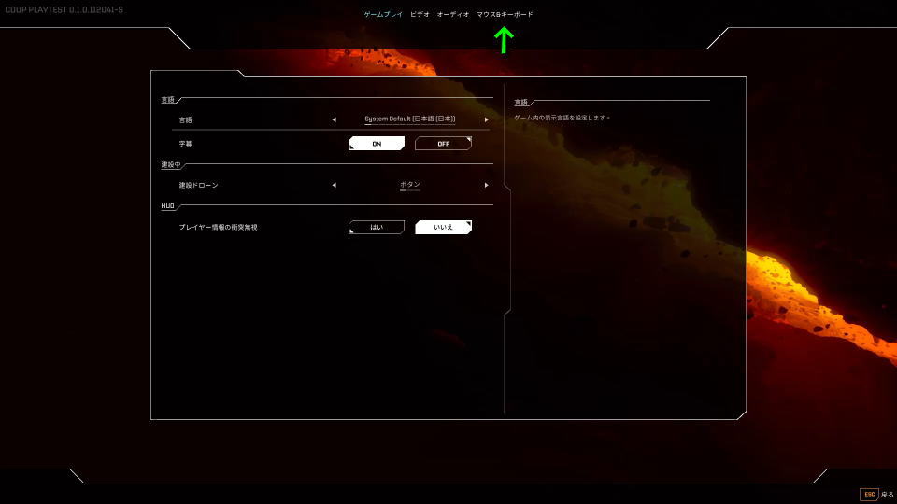Select はい for プレイヤー情報の衝突無視
Image resolution: width=897 pixels, height=504 pixels.
(377, 227)
